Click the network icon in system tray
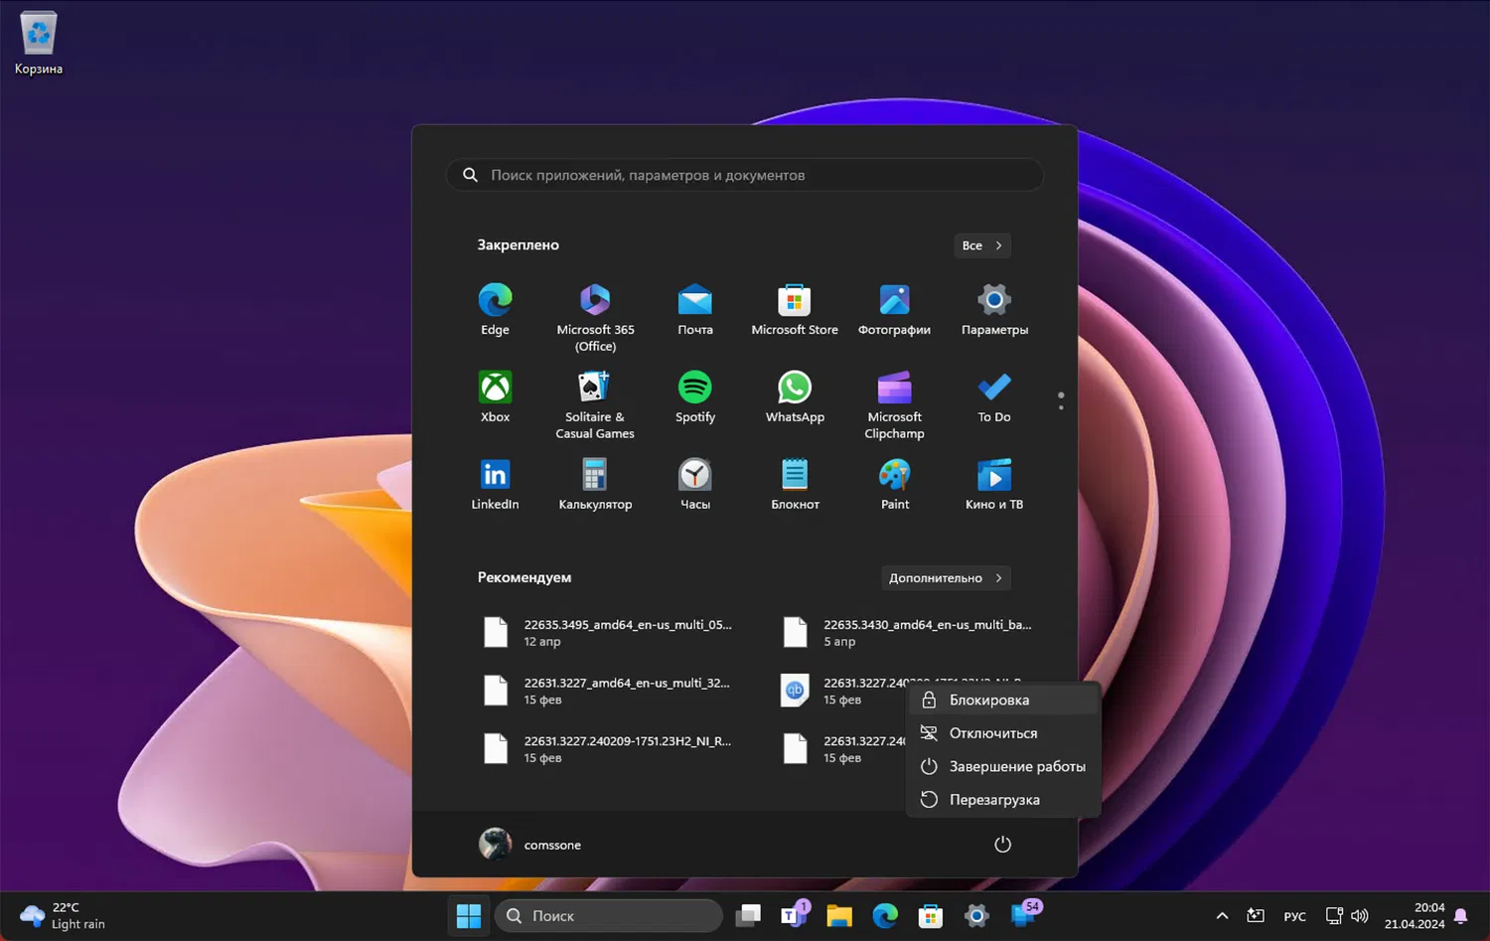The width and height of the screenshot is (1490, 941). pos(1334,916)
